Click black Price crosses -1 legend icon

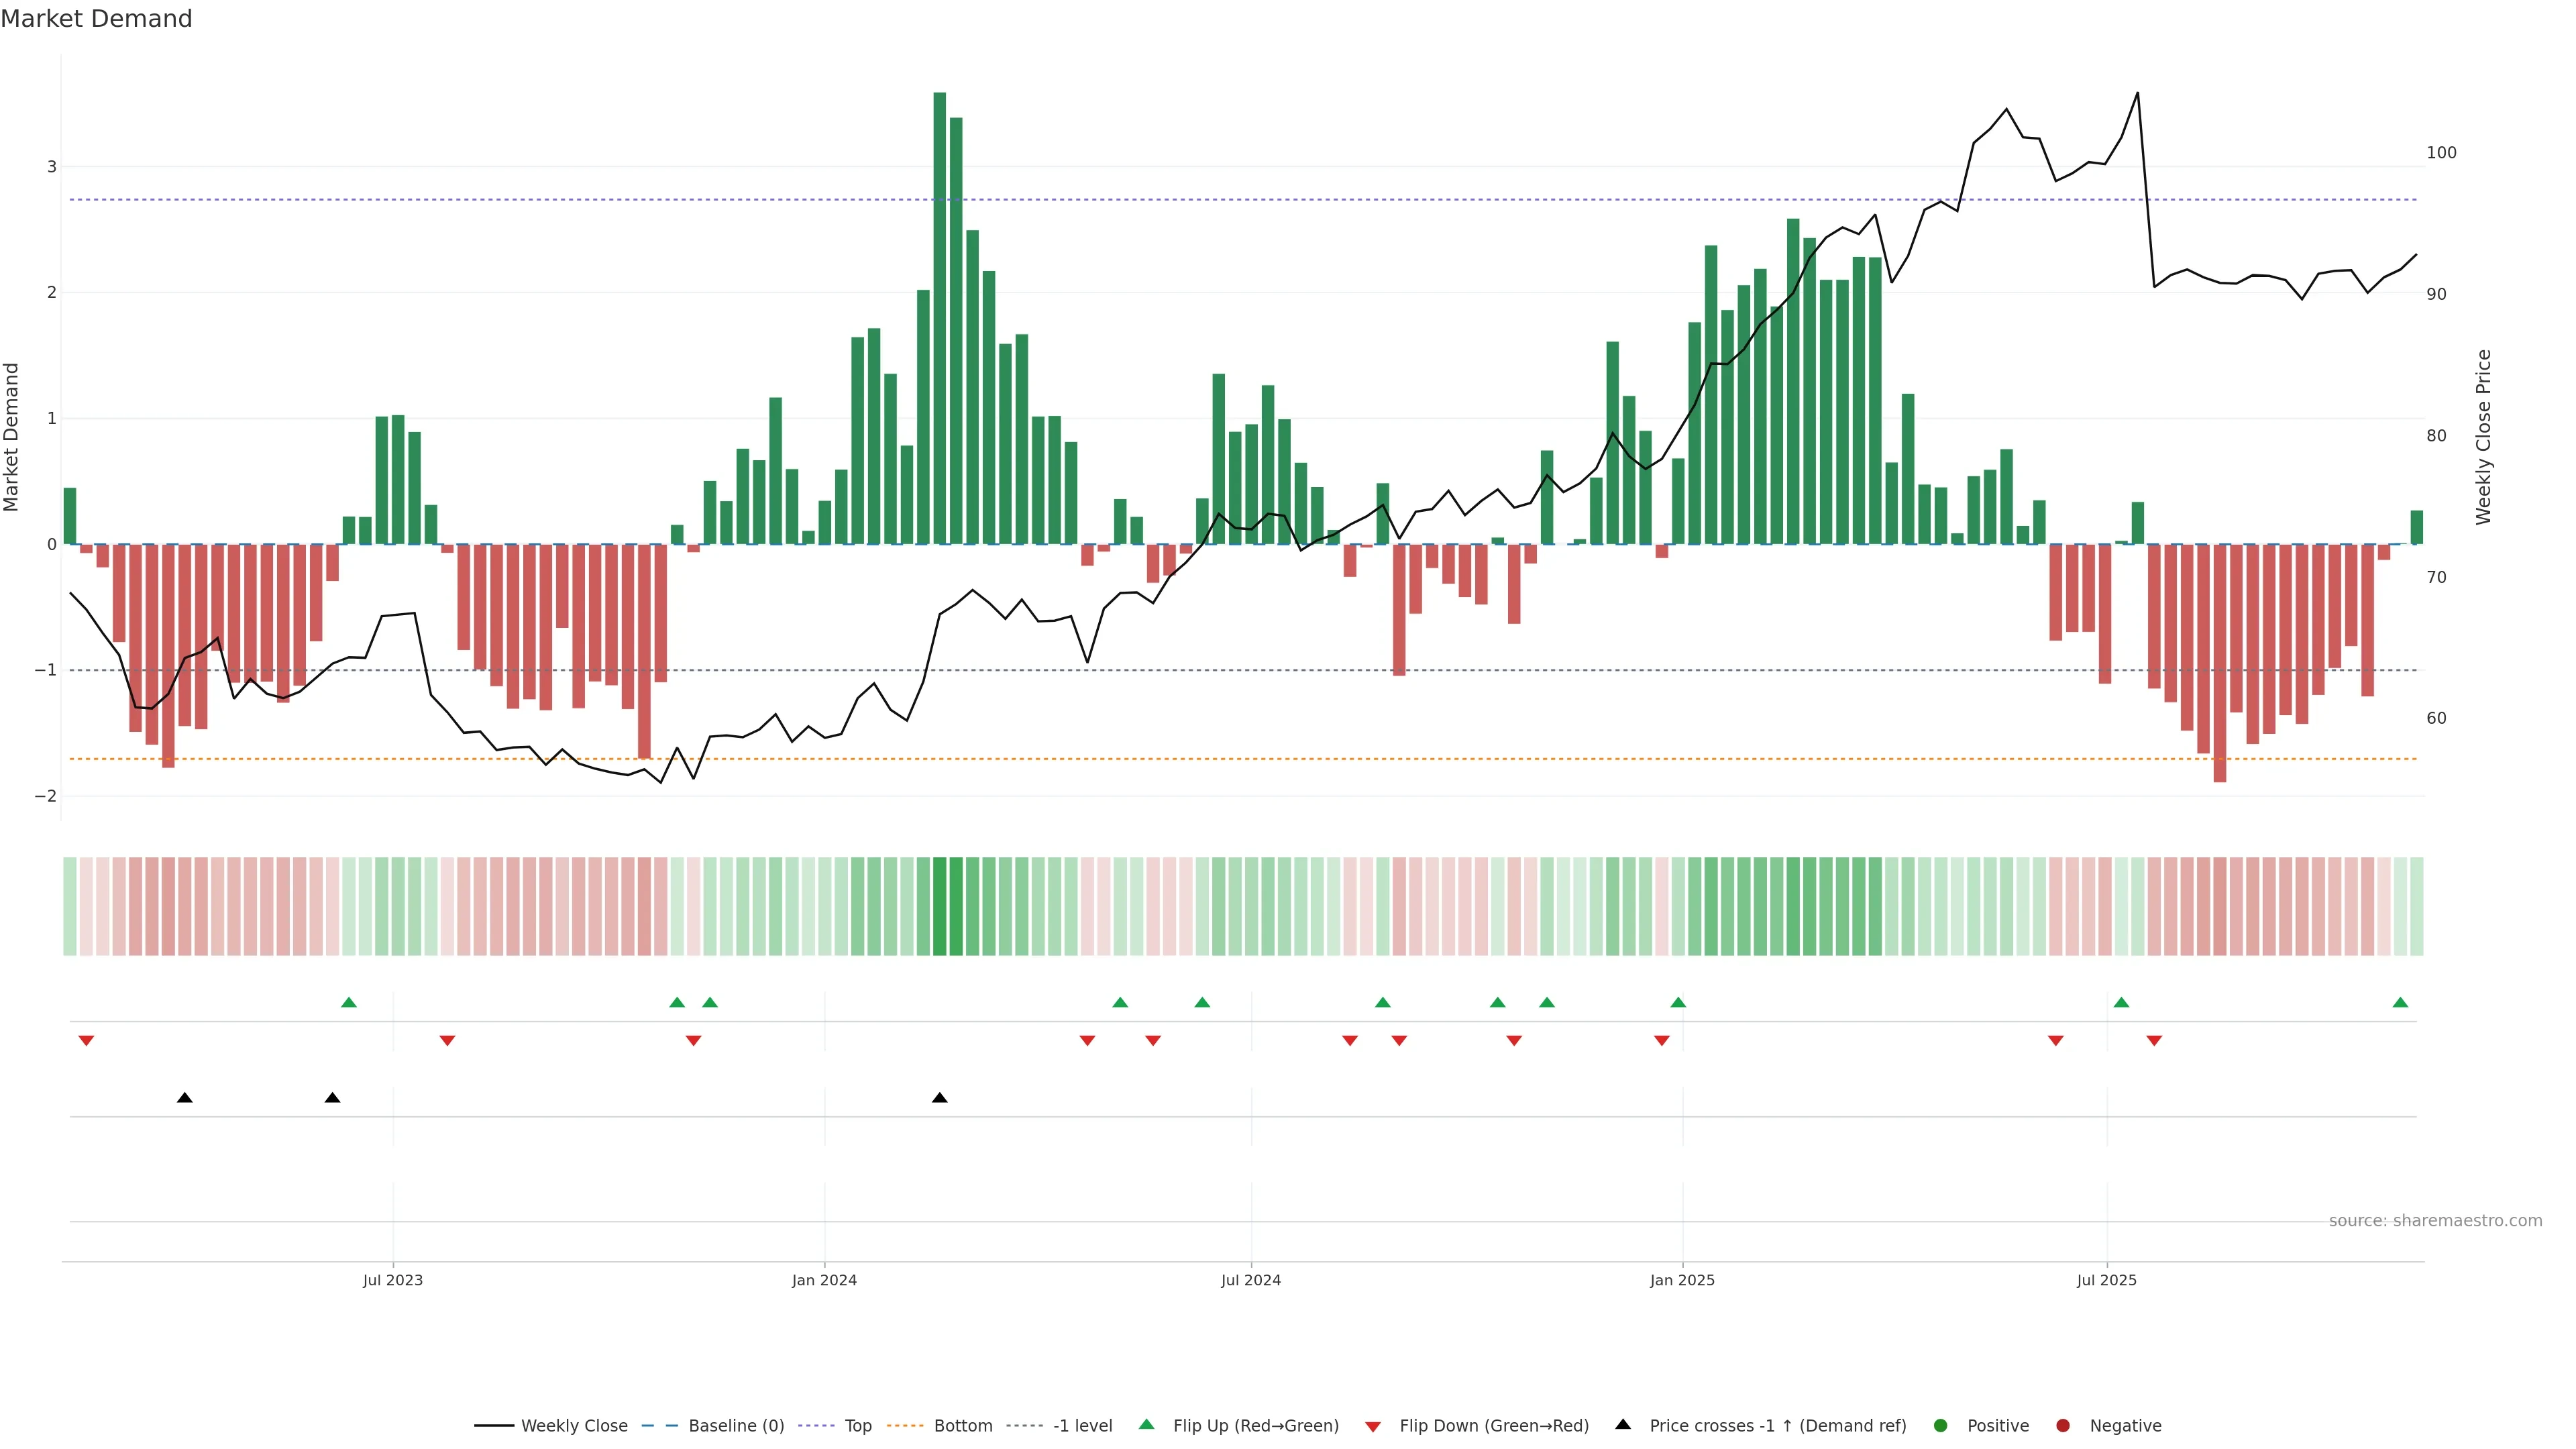[1623, 1425]
